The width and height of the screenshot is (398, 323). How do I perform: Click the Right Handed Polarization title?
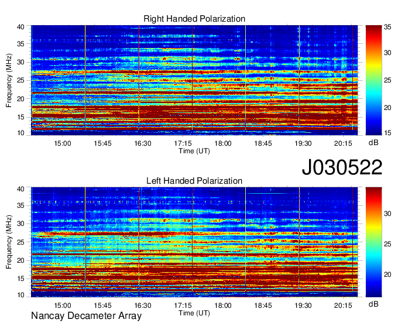(194, 19)
